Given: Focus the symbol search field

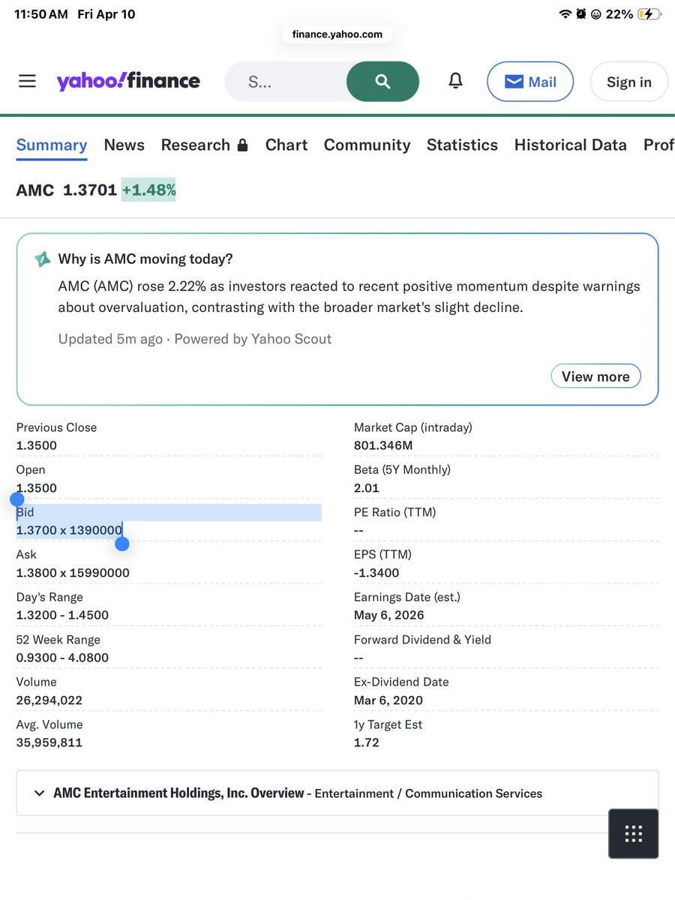Looking at the screenshot, I should point(286,82).
